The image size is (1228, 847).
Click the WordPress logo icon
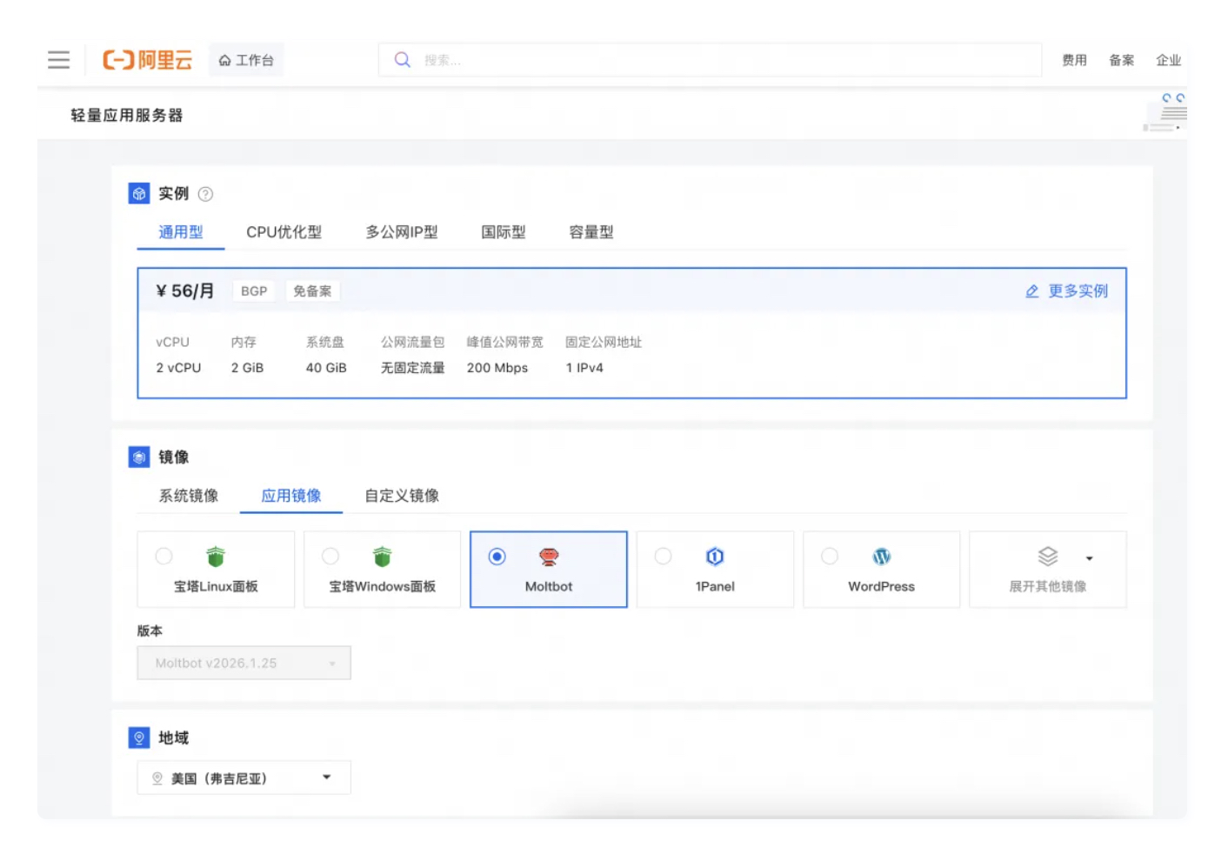coord(881,557)
